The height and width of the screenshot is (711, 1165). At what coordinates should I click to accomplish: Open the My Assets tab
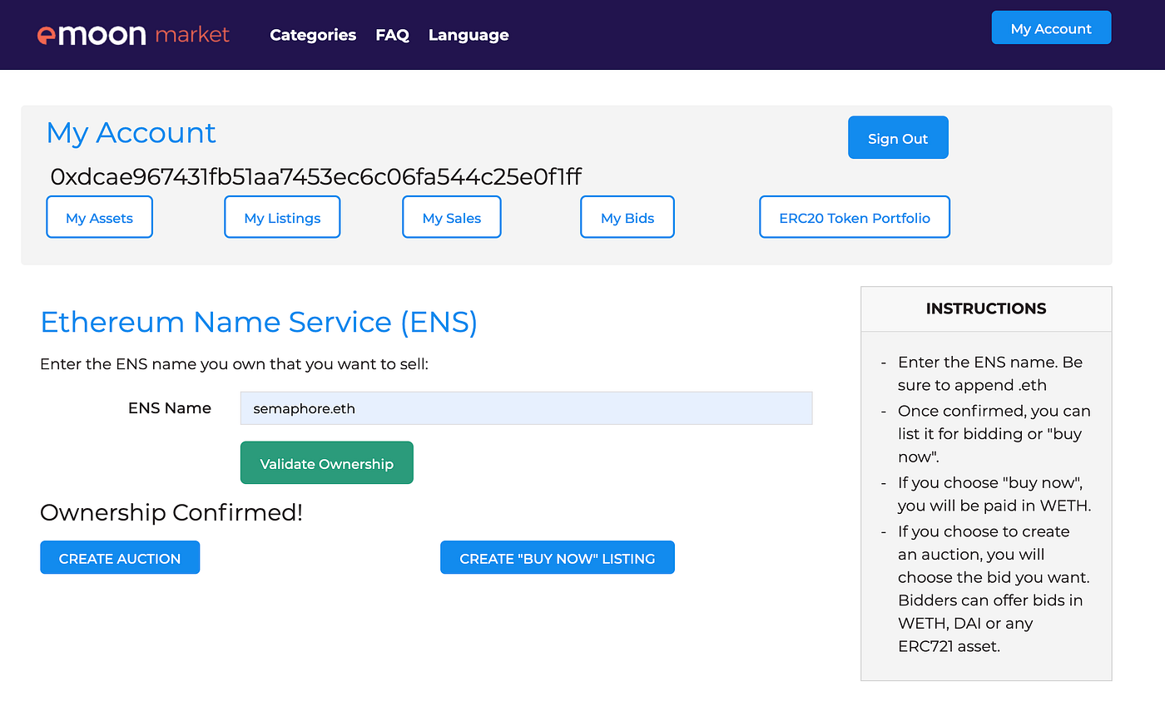tap(99, 218)
